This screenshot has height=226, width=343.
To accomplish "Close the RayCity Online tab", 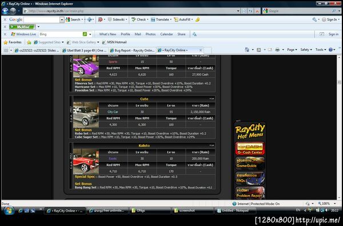I will (201, 50).
